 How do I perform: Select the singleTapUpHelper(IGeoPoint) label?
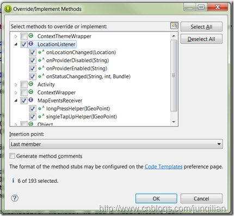[x=82, y=117]
